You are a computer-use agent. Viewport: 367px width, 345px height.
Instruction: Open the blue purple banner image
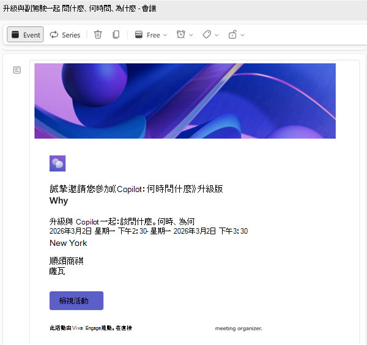[185, 101]
